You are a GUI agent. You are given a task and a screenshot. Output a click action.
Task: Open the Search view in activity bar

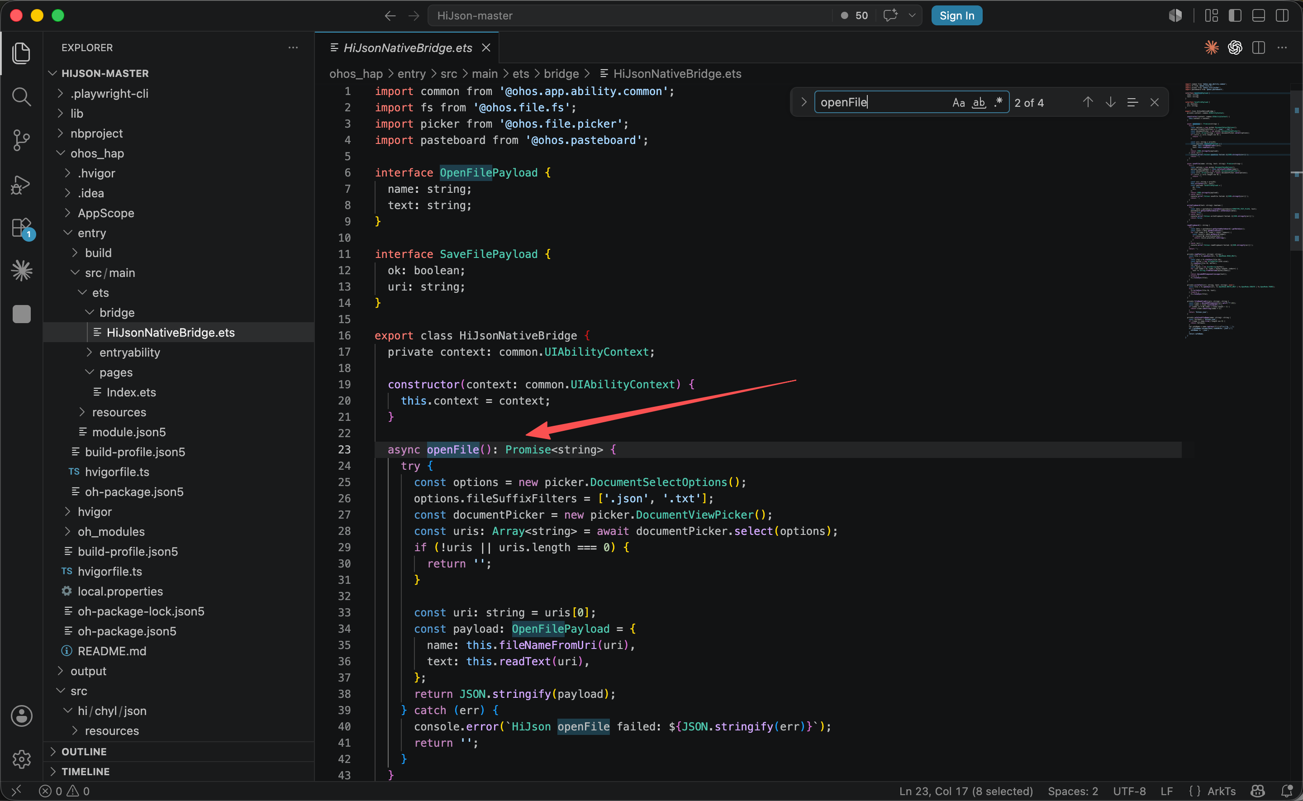(x=21, y=96)
